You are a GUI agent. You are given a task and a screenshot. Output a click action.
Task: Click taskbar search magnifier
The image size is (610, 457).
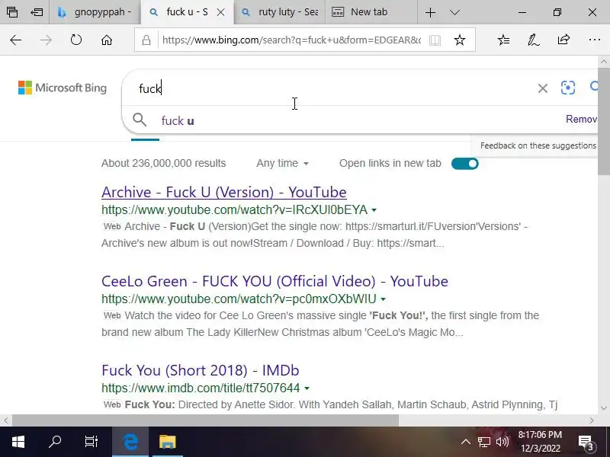coord(55,442)
